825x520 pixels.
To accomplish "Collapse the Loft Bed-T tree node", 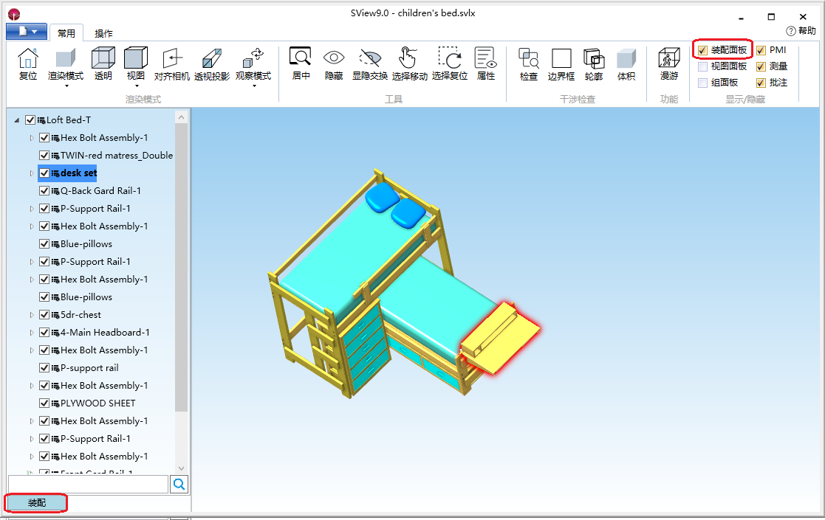I will point(17,120).
